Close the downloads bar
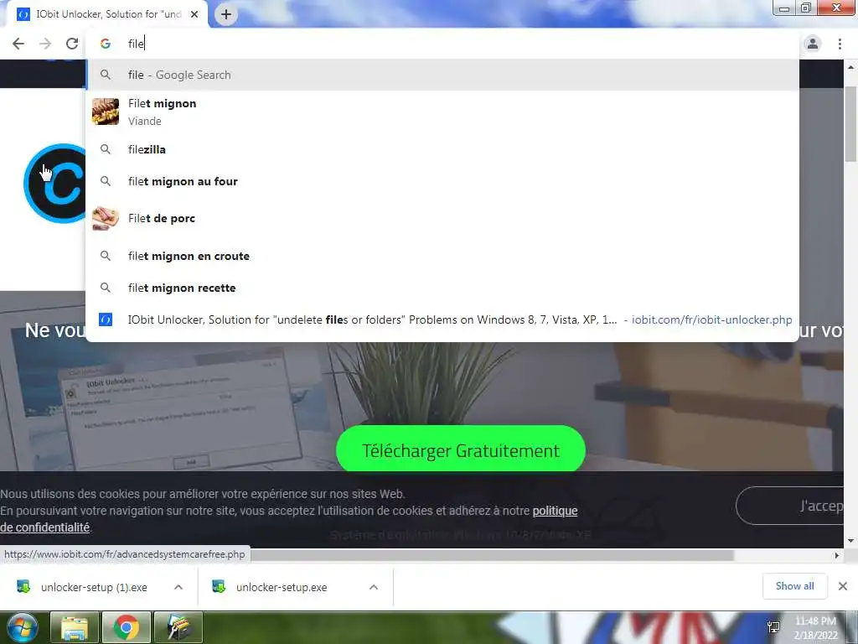Image resolution: width=858 pixels, height=644 pixels. (x=843, y=586)
